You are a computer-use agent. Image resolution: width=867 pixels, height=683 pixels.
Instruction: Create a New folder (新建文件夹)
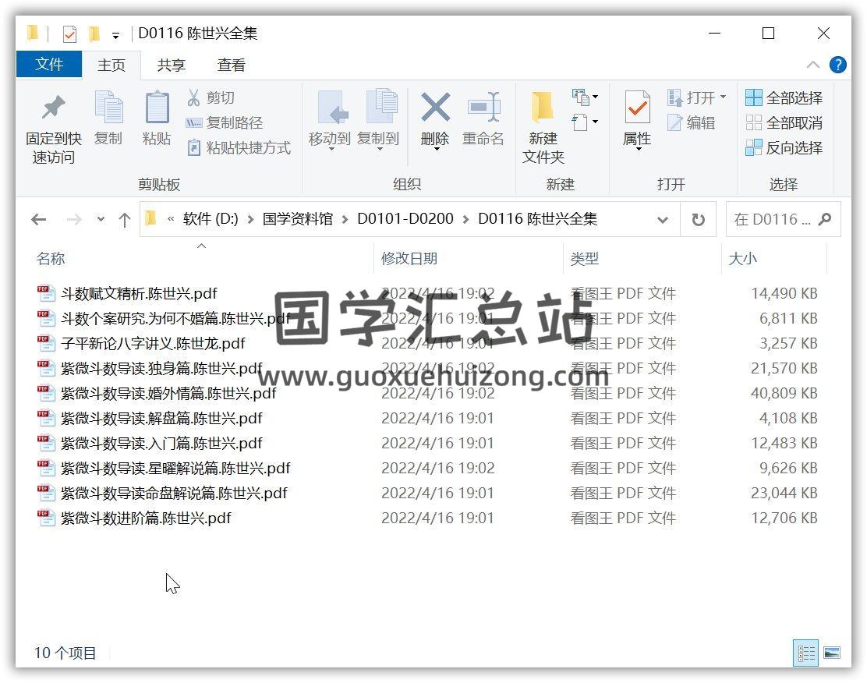coord(543,127)
